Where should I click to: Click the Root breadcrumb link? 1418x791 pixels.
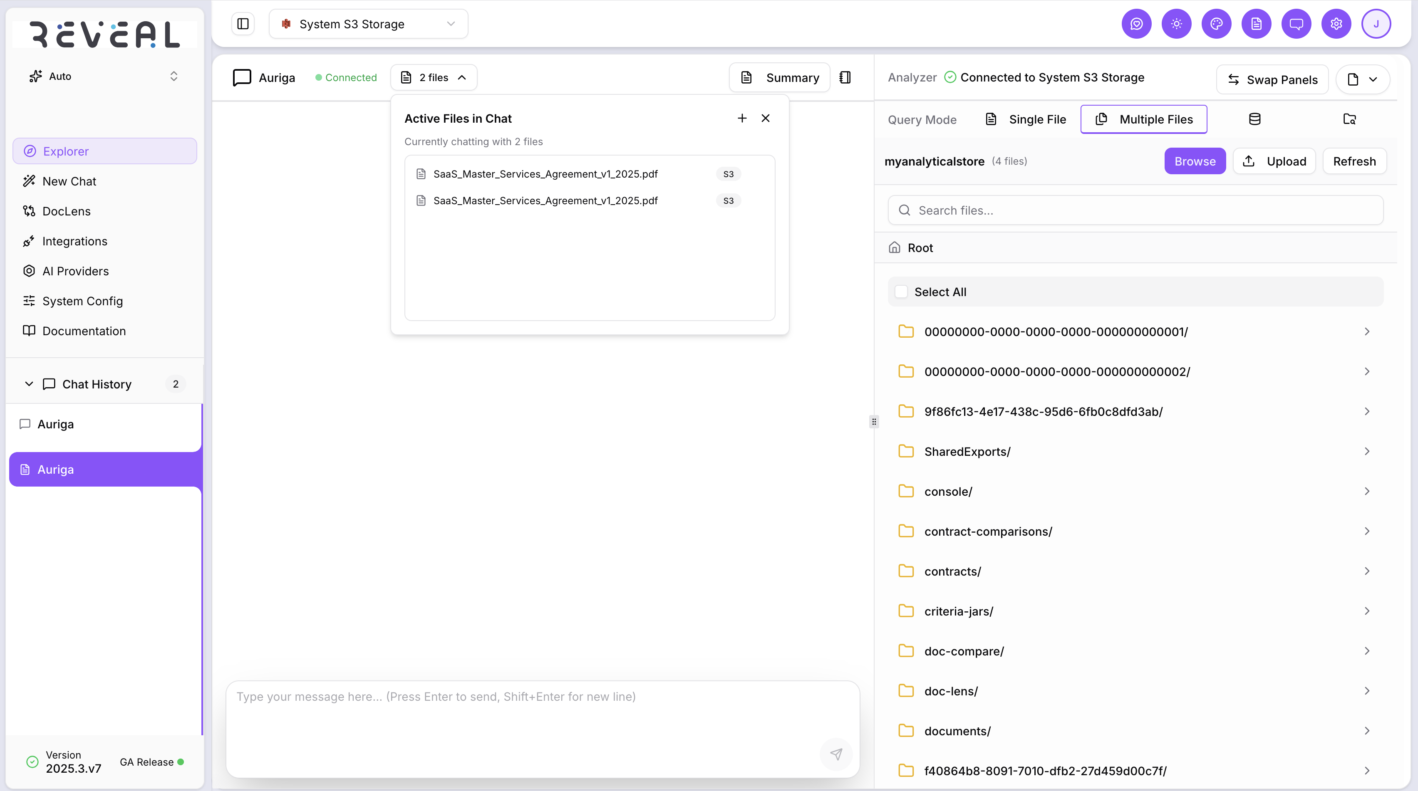point(920,247)
